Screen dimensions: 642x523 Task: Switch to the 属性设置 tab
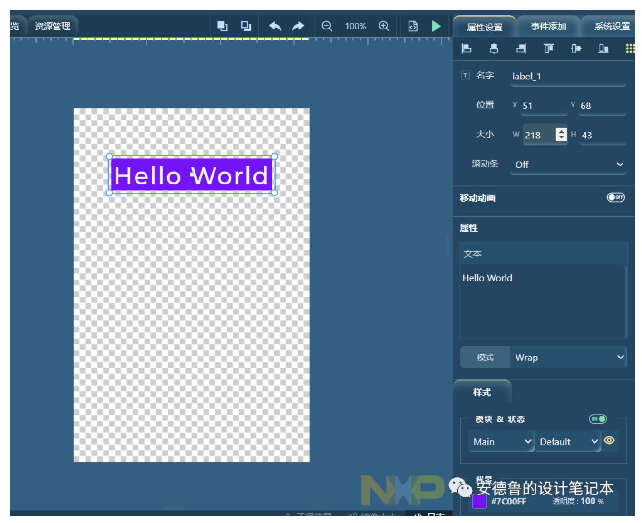485,27
